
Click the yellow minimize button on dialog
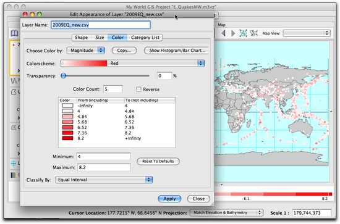(32, 14)
